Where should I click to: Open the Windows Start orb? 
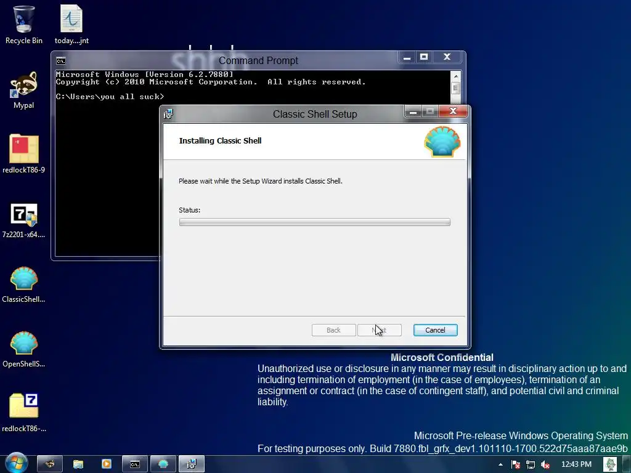[17, 464]
